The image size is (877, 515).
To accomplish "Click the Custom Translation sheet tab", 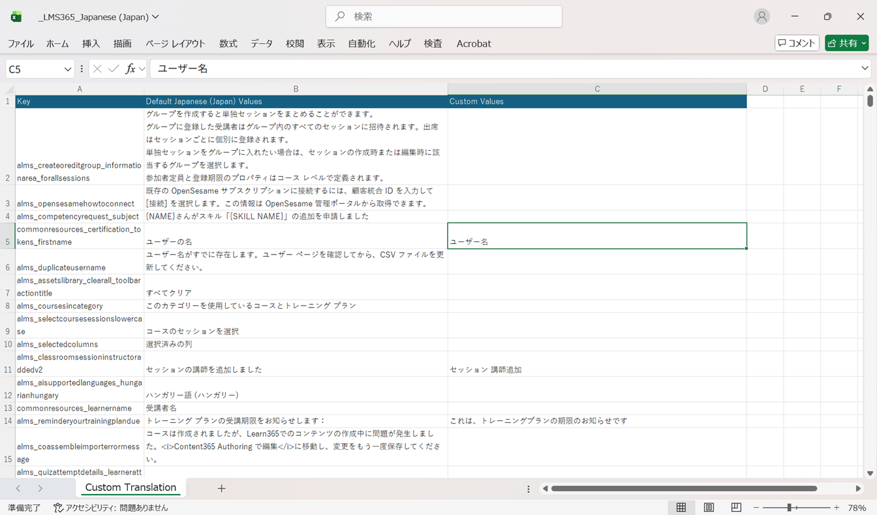I will click(x=131, y=488).
